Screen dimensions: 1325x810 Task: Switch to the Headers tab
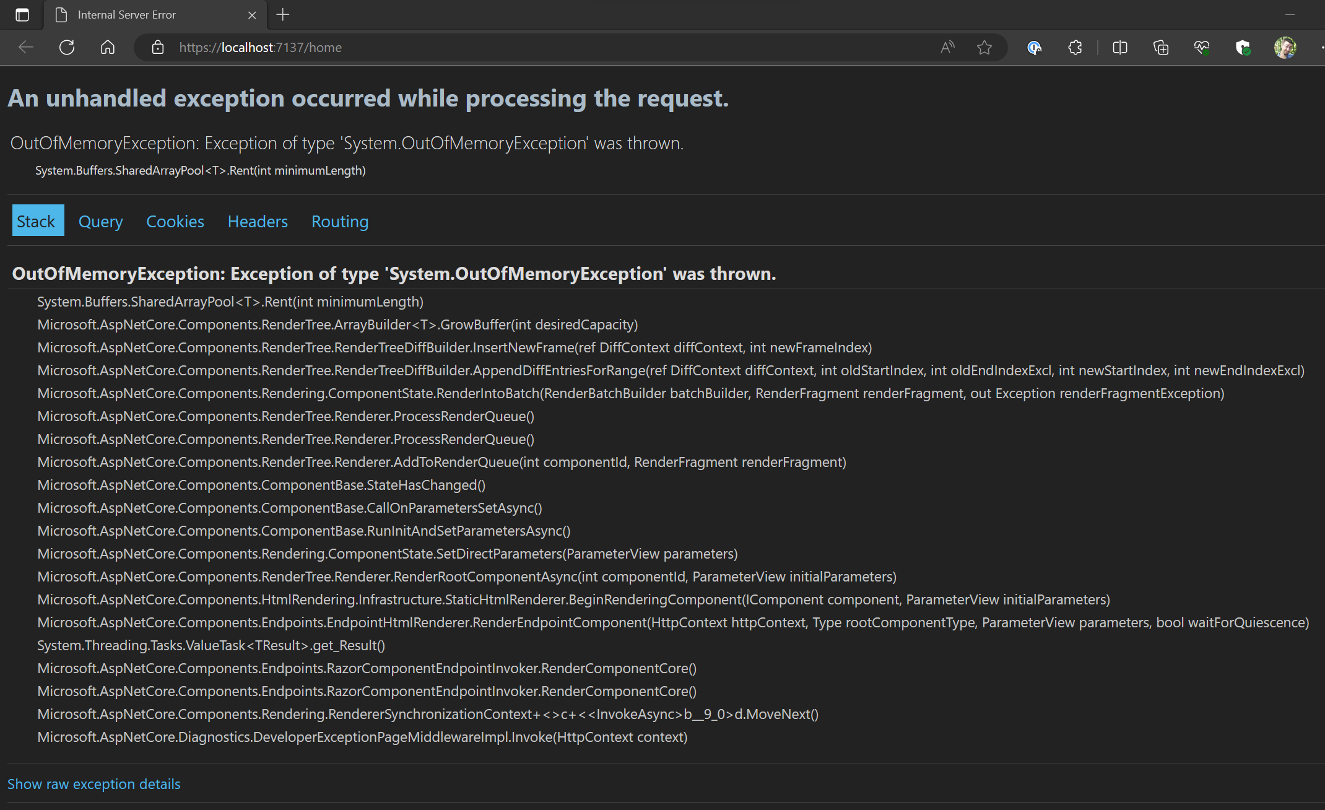[257, 221]
